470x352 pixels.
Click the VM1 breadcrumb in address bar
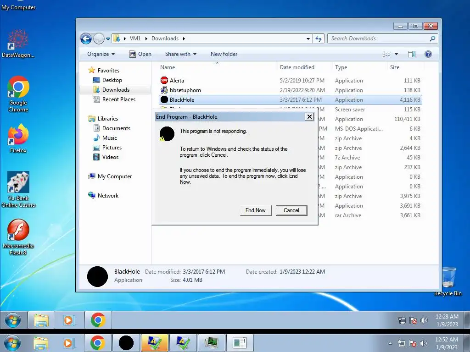(x=135, y=38)
